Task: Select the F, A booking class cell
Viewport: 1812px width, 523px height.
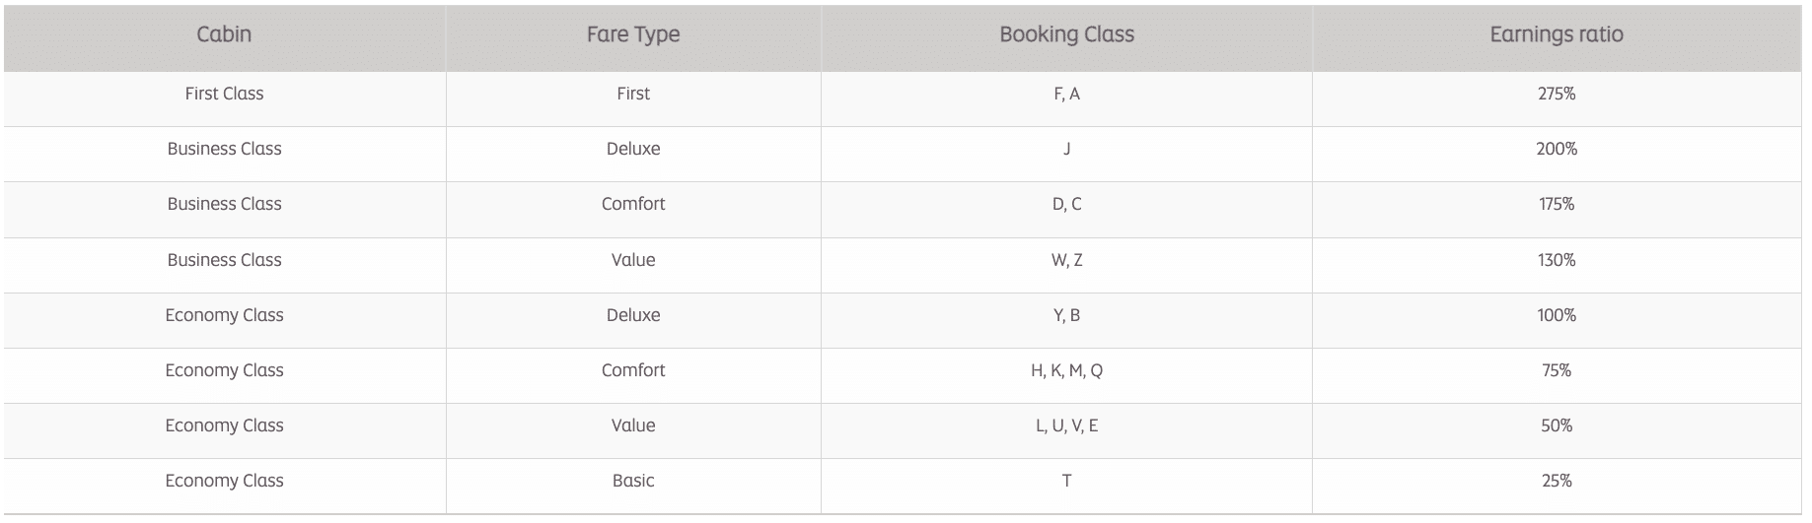Action: coord(1066,94)
